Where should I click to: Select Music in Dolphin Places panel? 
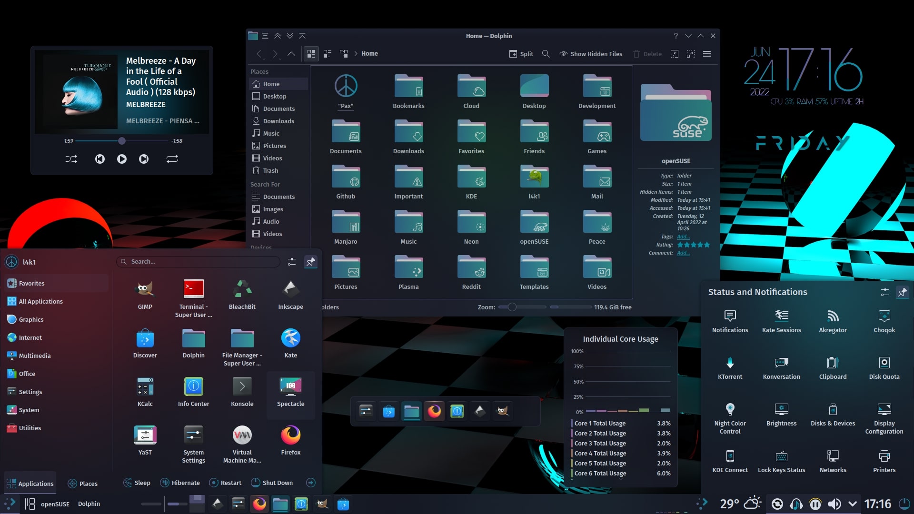pyautogui.click(x=278, y=133)
